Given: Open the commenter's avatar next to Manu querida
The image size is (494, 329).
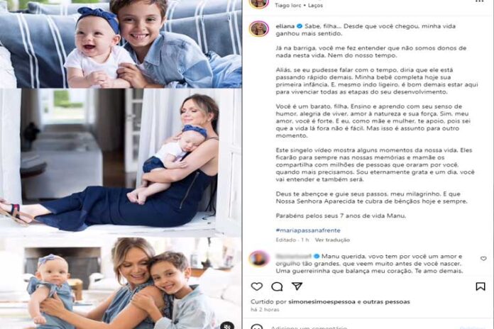Looking at the screenshot, I should pyautogui.click(x=258, y=259).
